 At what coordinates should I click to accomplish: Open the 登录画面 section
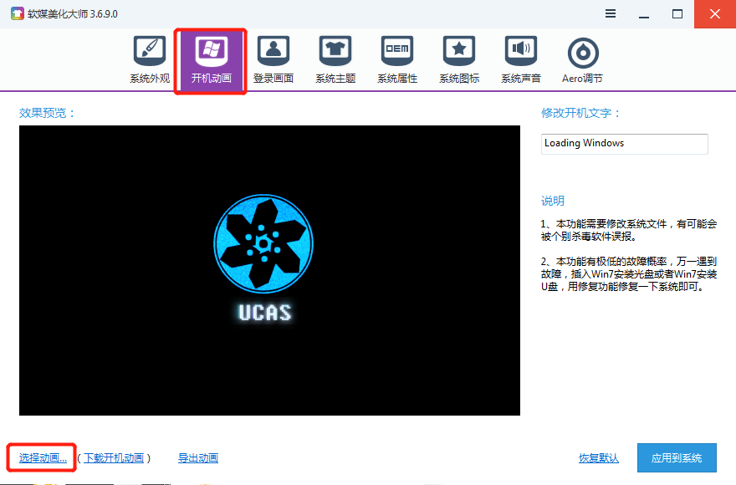[273, 59]
